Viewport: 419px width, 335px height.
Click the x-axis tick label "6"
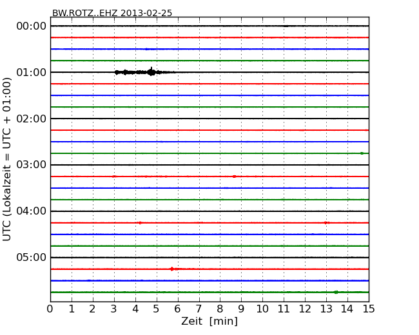[177, 309]
